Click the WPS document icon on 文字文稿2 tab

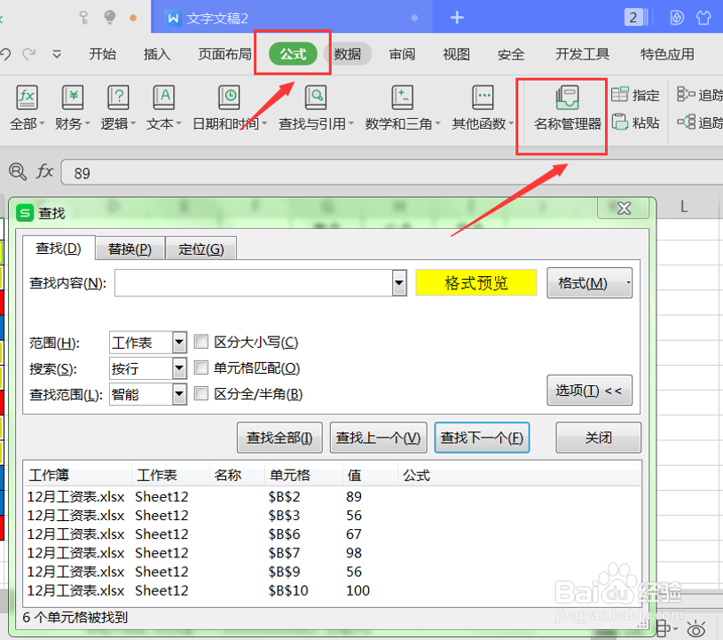tap(173, 18)
